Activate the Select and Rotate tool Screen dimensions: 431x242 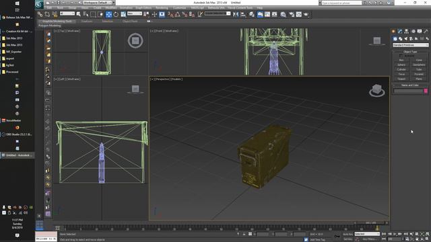coord(116,14)
